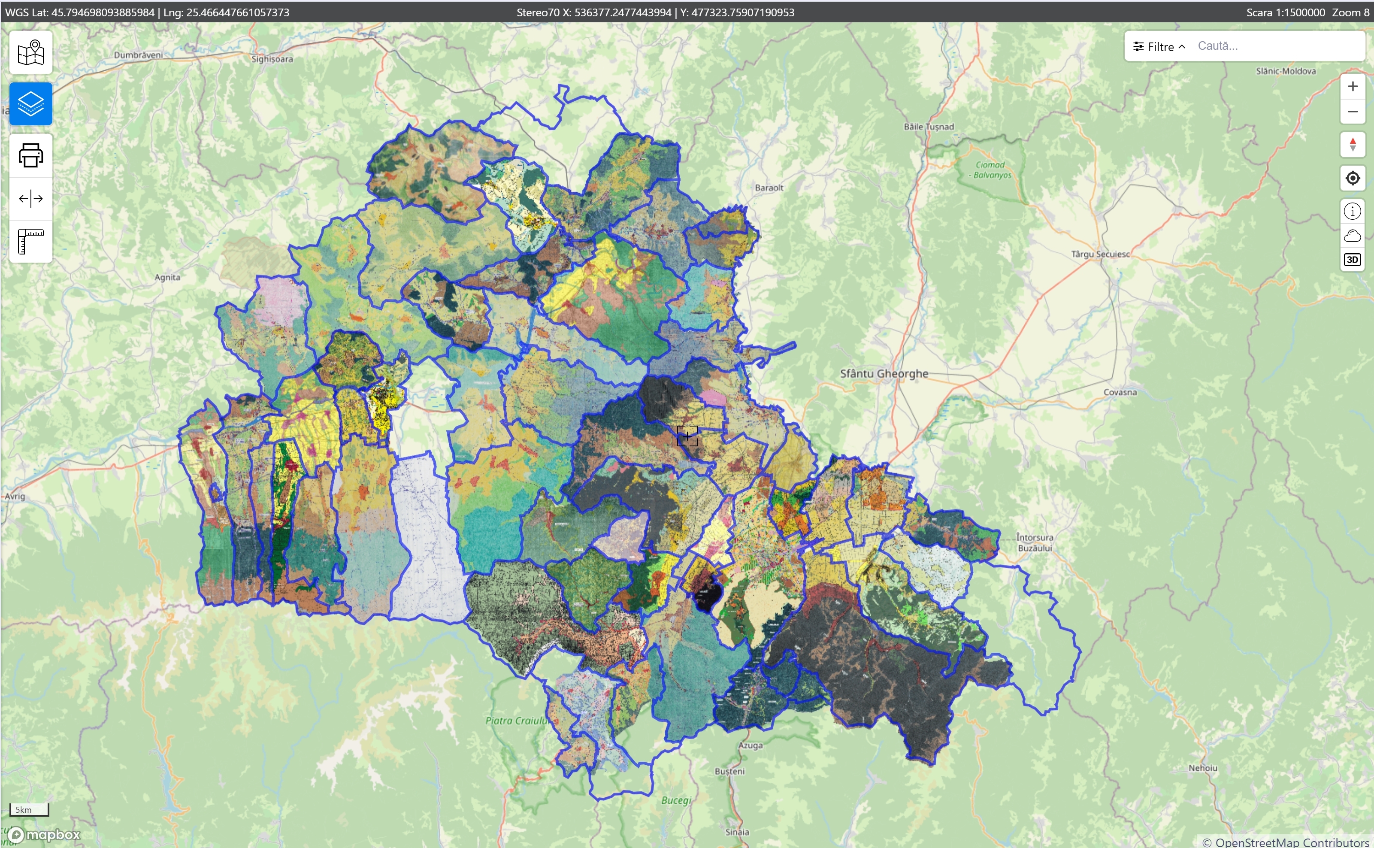Select the ruler measurement tool
This screenshot has width=1374, height=848.
click(31, 241)
